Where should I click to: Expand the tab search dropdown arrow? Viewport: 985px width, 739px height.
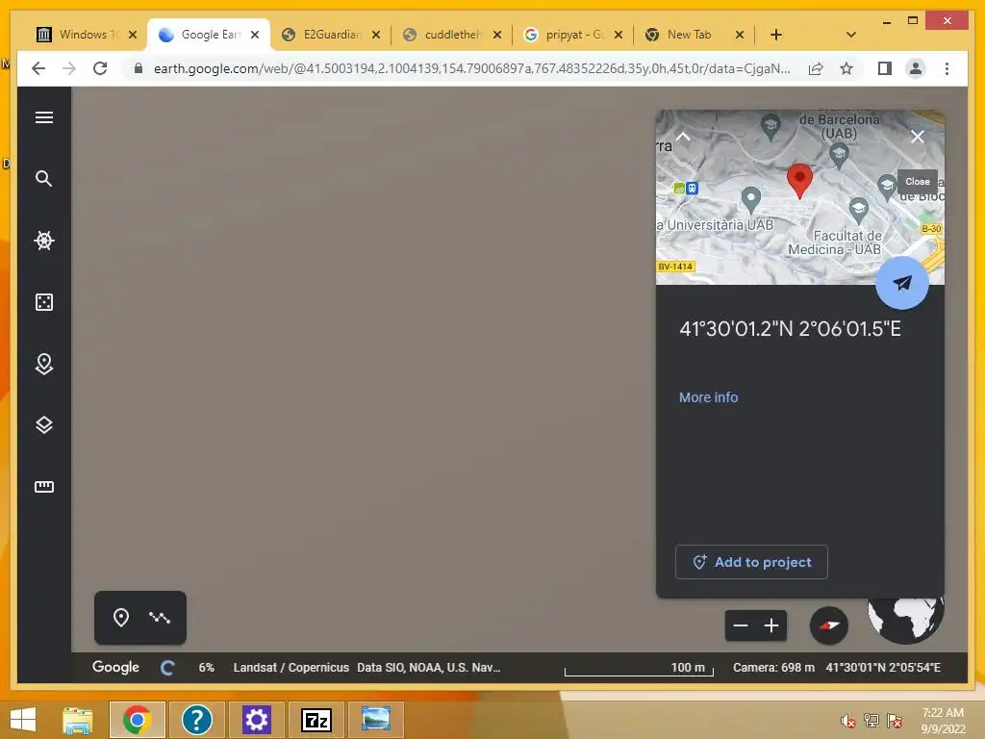[x=851, y=35]
